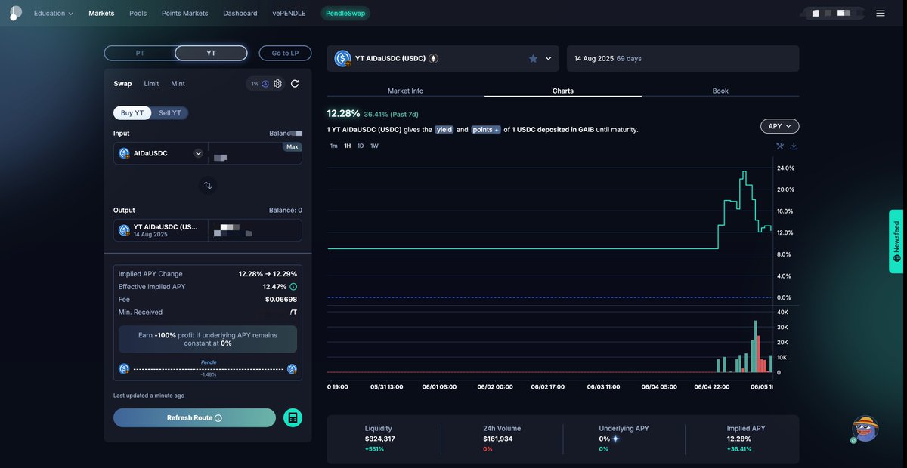
Task: Expand the Education dropdown menu
Action: (x=54, y=14)
